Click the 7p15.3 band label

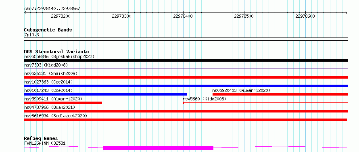(x=31, y=35)
